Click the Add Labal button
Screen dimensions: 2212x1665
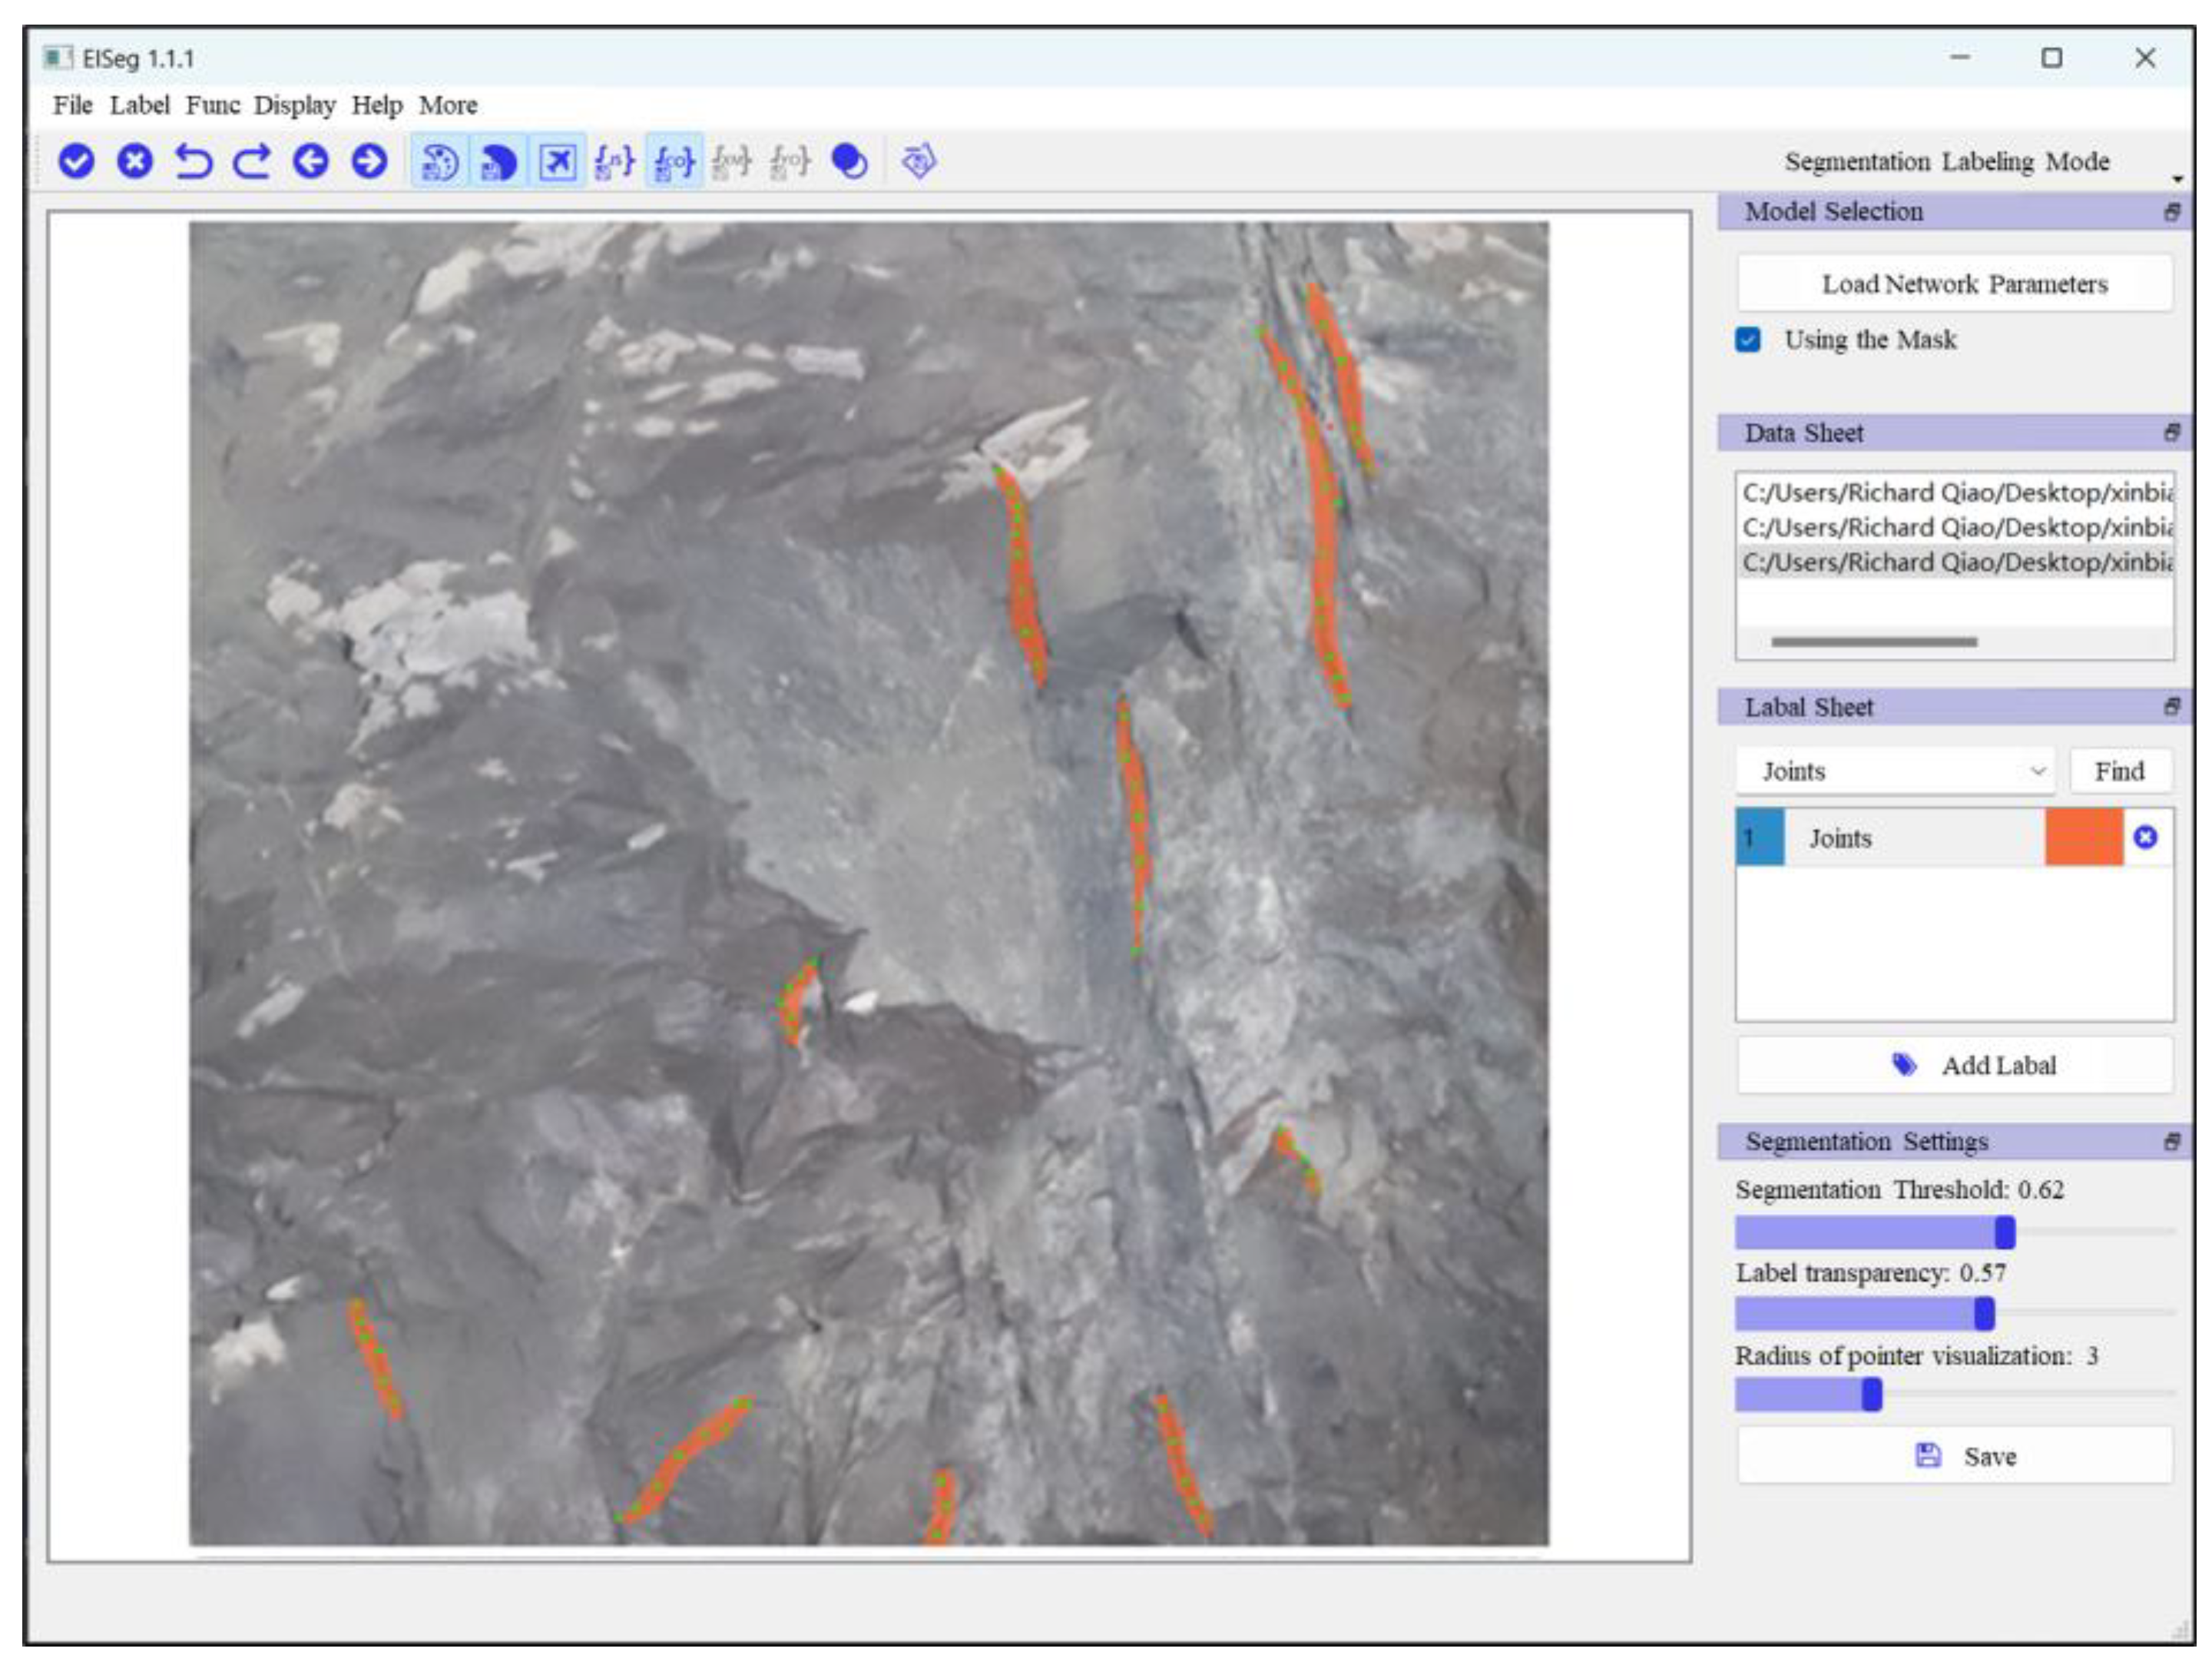point(1955,1065)
